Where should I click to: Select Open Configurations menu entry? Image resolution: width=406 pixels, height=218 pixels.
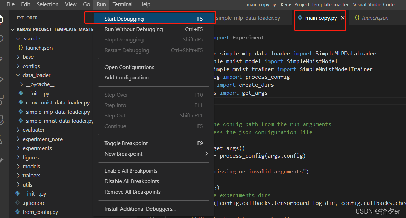coord(154,67)
